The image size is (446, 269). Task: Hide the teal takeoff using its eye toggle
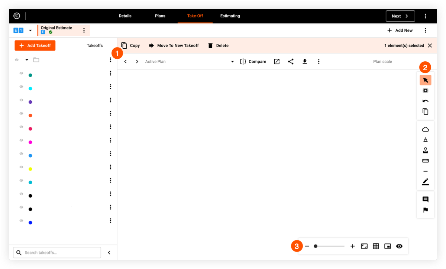(21, 73)
